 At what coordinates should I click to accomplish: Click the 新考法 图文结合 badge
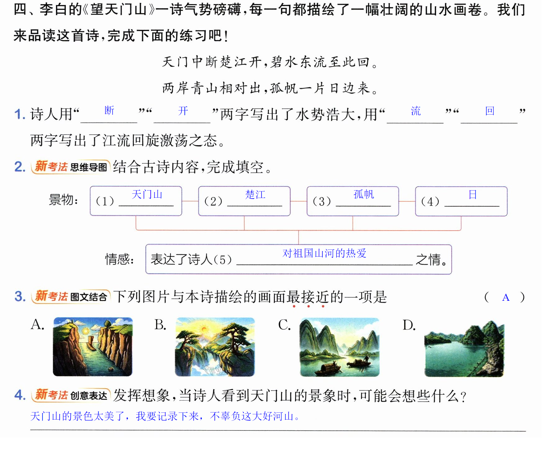(71, 297)
